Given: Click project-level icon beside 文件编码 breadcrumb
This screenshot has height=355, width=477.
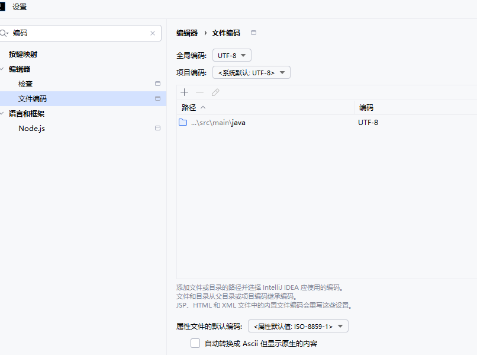Looking at the screenshot, I should click(x=253, y=33).
